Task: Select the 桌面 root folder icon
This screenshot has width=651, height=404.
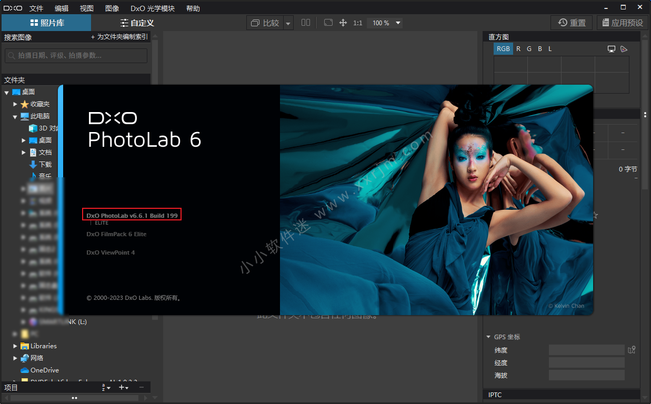Action: point(16,92)
